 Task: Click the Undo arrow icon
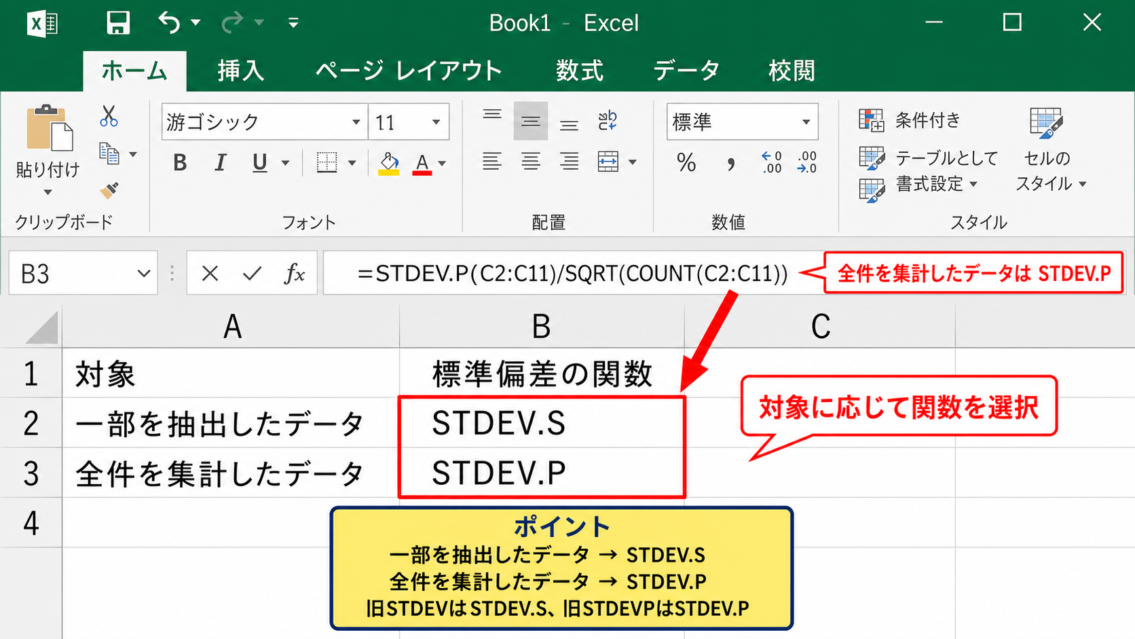pos(169,23)
